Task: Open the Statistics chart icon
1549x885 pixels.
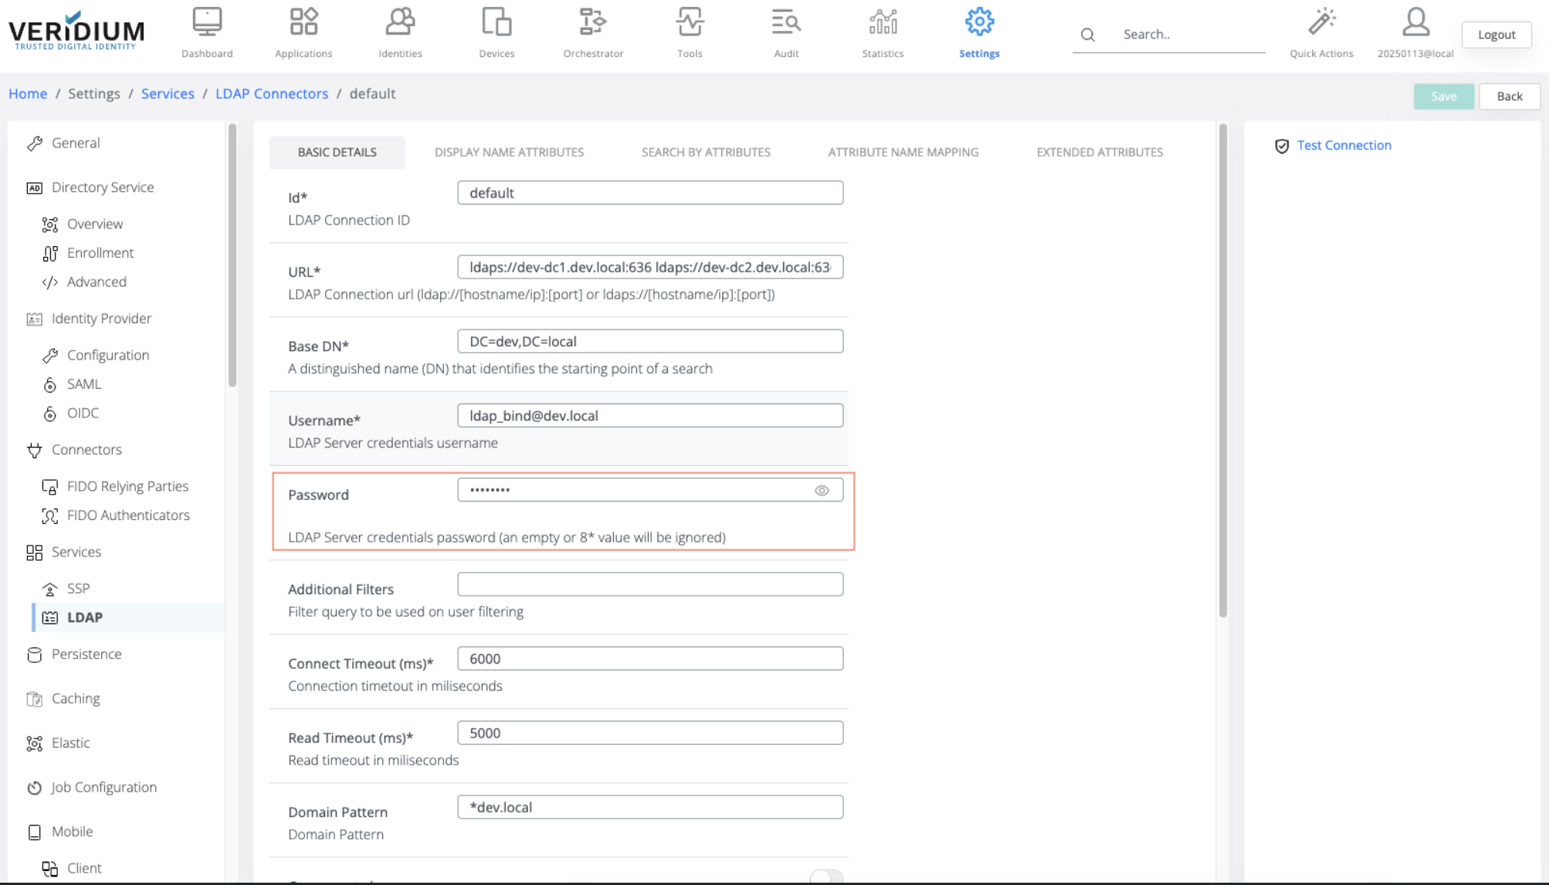Action: click(883, 23)
